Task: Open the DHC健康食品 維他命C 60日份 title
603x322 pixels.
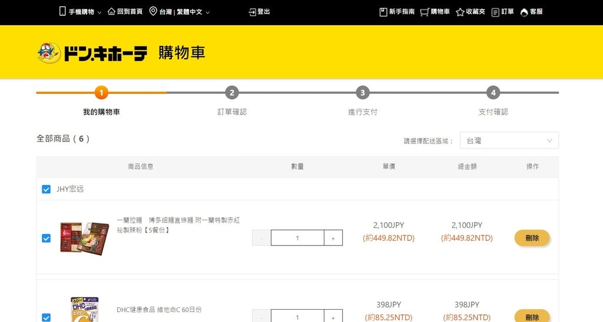Action: tap(159, 310)
